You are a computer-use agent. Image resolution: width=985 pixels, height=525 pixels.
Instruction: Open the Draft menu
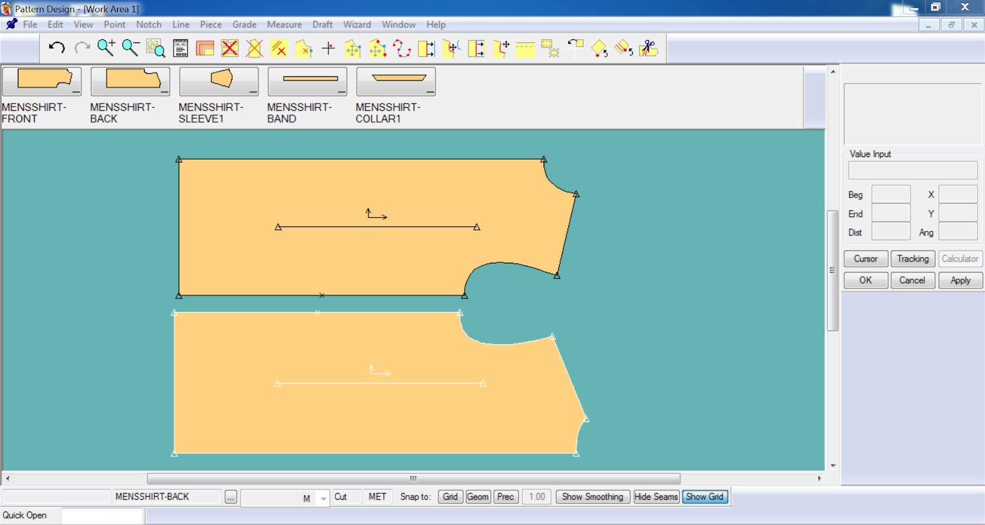[323, 25]
